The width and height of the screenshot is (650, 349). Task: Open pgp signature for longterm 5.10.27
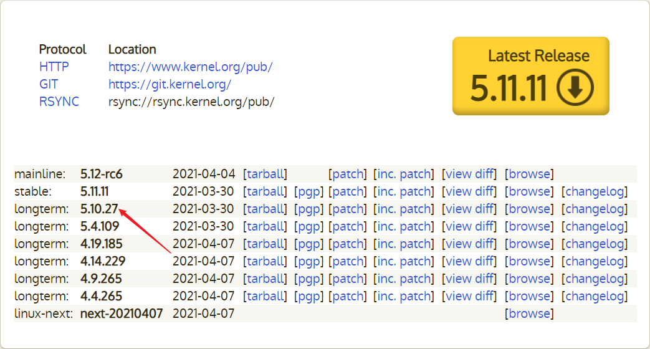coord(309,209)
